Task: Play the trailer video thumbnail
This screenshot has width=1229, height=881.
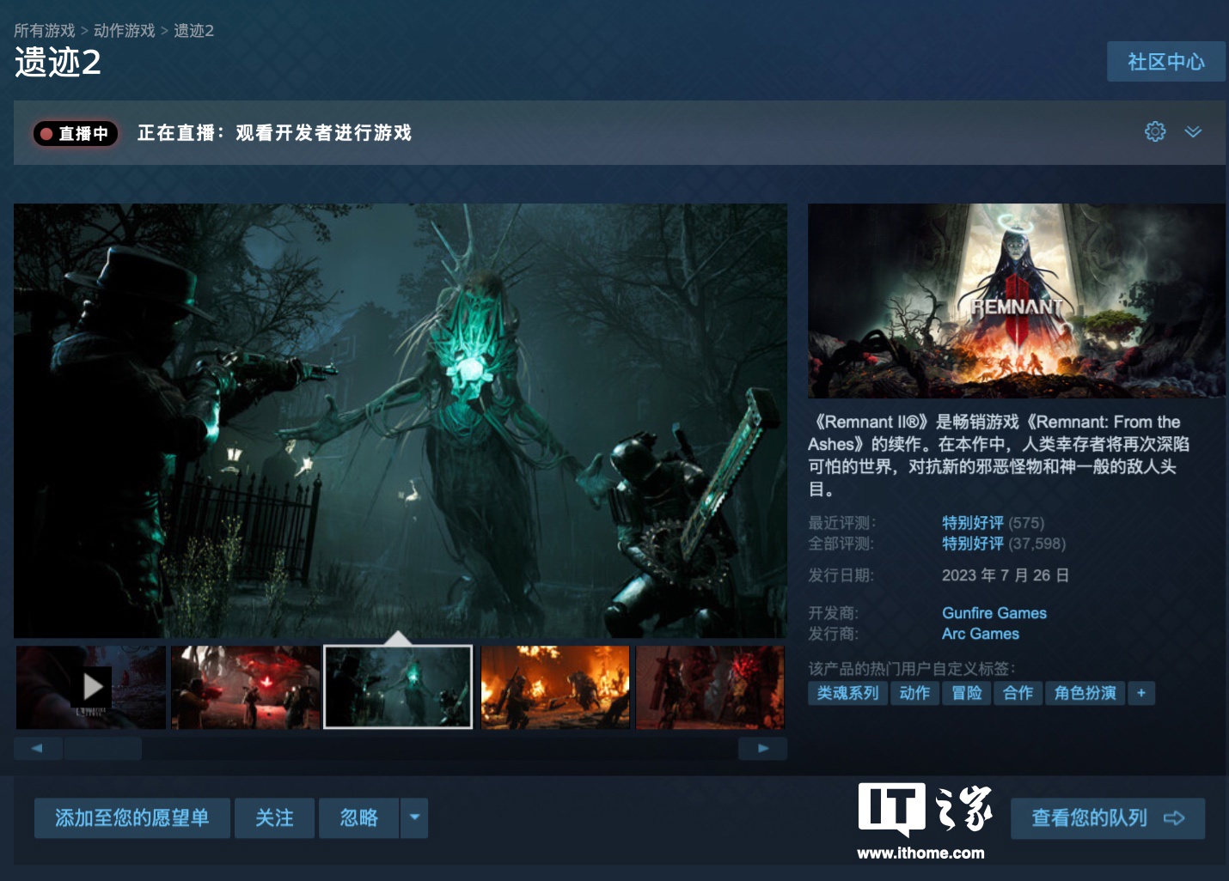Action: (x=91, y=687)
